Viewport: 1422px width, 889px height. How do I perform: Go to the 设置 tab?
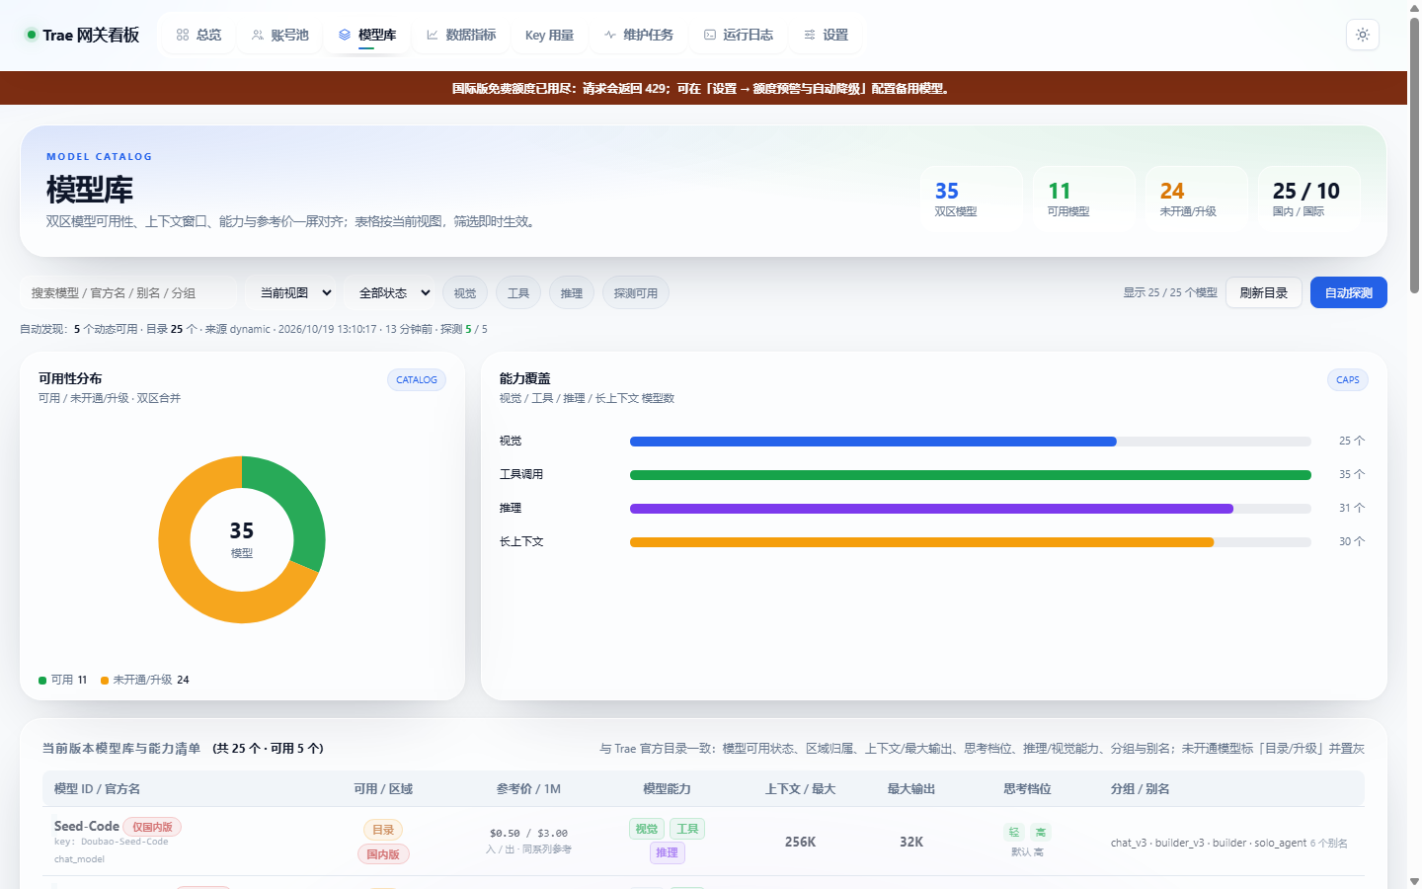point(826,35)
